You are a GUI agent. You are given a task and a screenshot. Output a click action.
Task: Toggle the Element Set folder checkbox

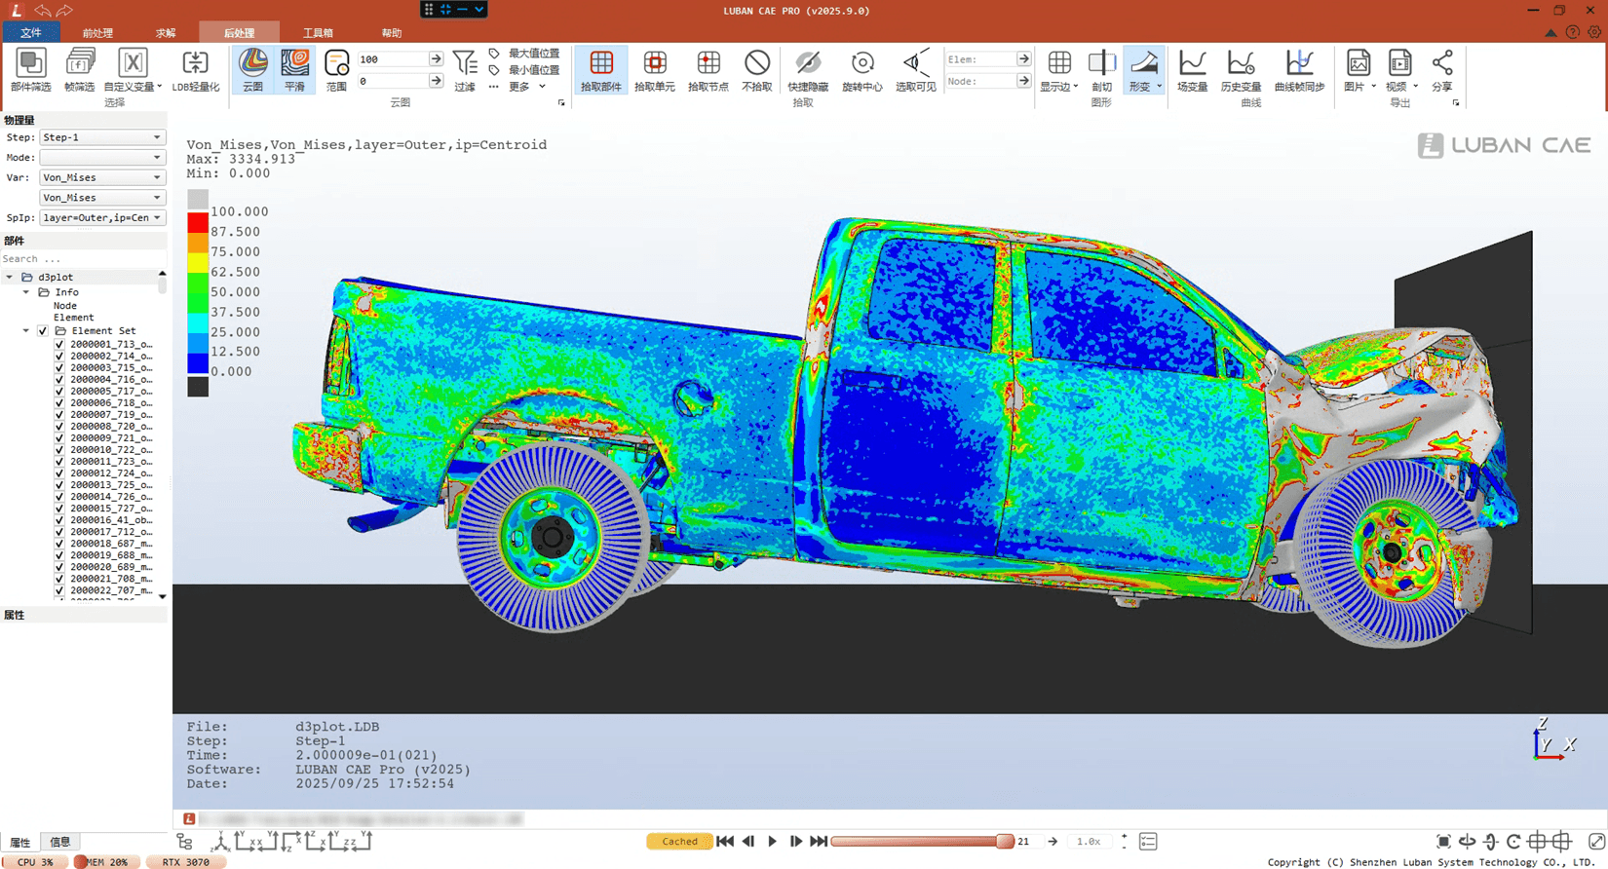coord(43,331)
